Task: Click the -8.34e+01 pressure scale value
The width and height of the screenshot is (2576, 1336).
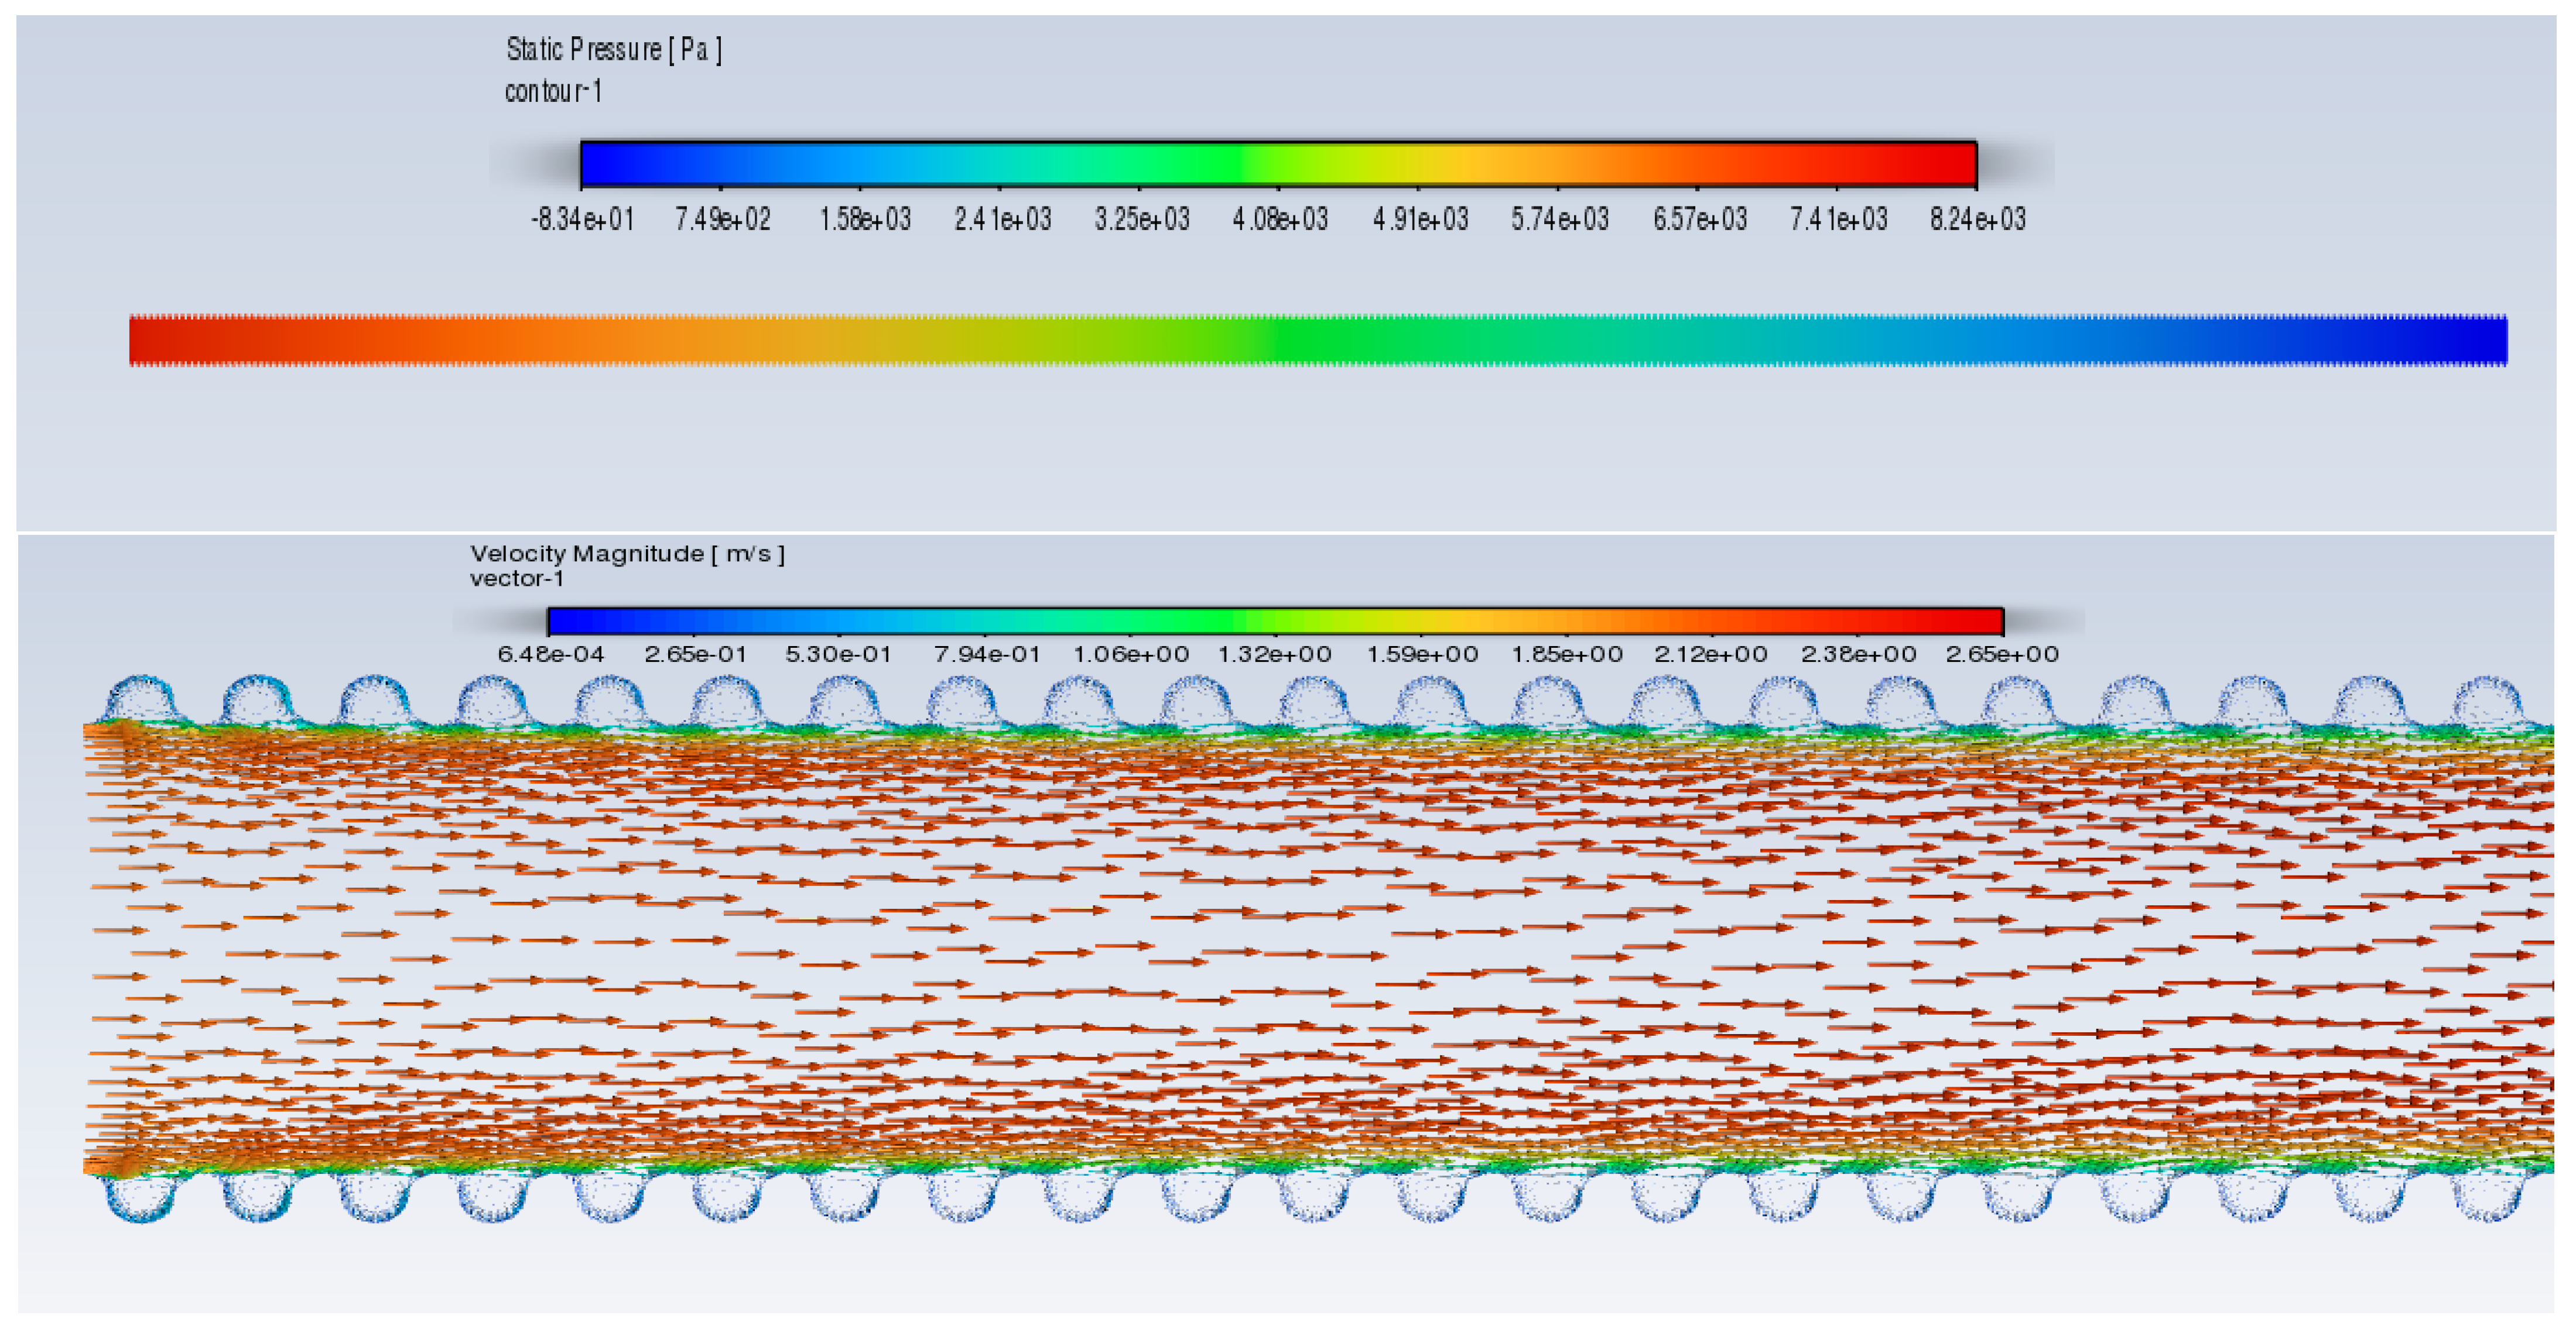Action: pyautogui.click(x=582, y=219)
